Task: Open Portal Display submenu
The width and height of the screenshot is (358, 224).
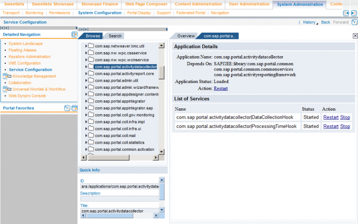Action: [x=139, y=13]
